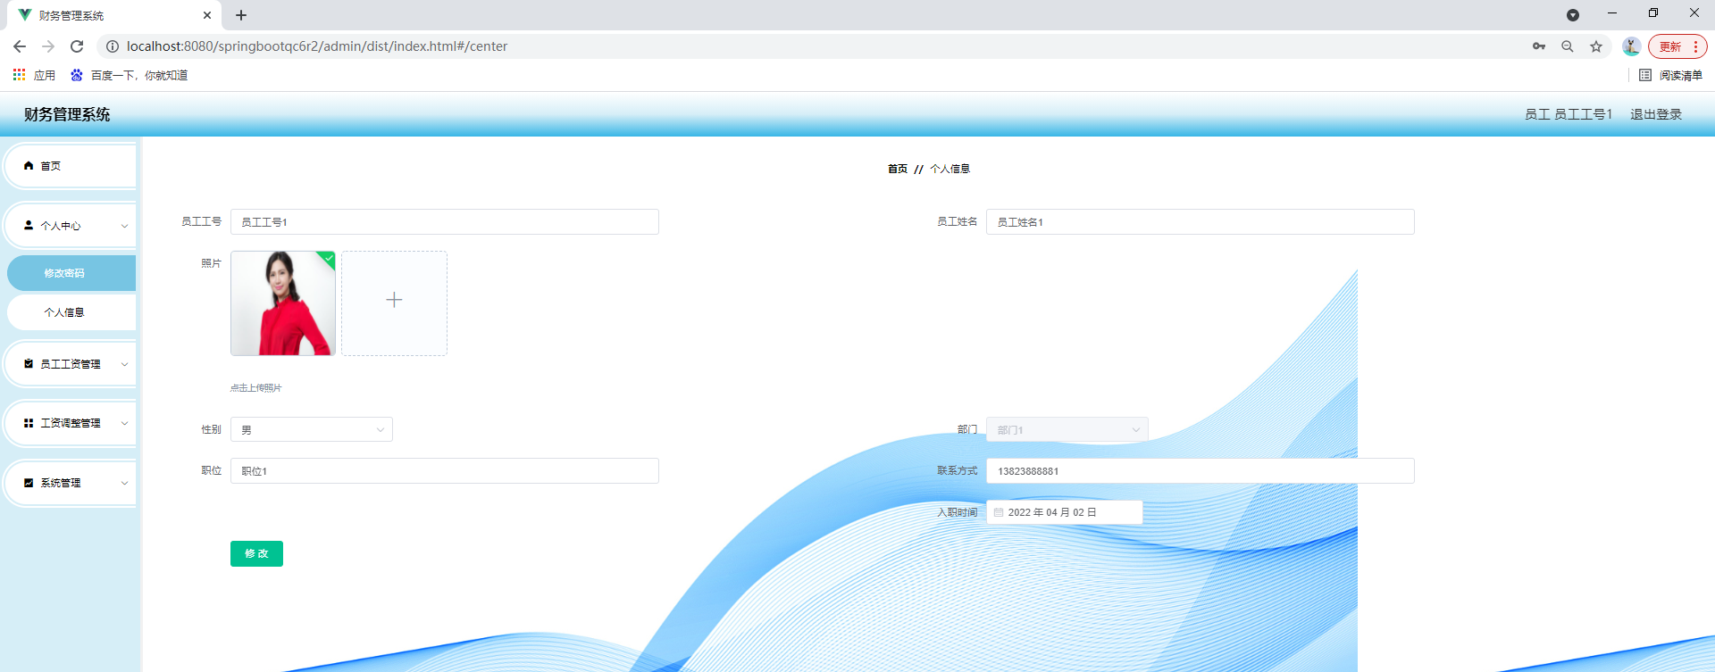Select 个人信息 in sidebar

[x=64, y=312]
